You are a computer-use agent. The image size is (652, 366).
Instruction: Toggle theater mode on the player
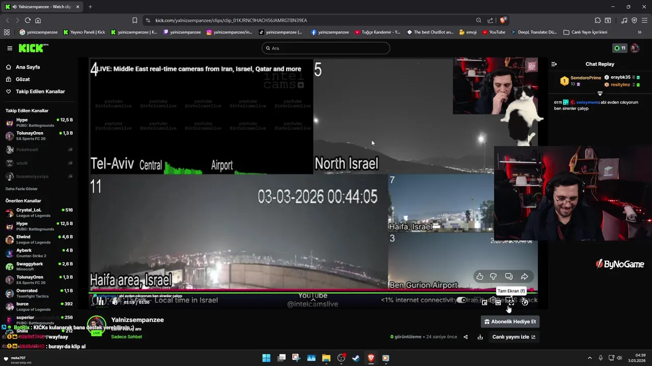click(x=498, y=302)
